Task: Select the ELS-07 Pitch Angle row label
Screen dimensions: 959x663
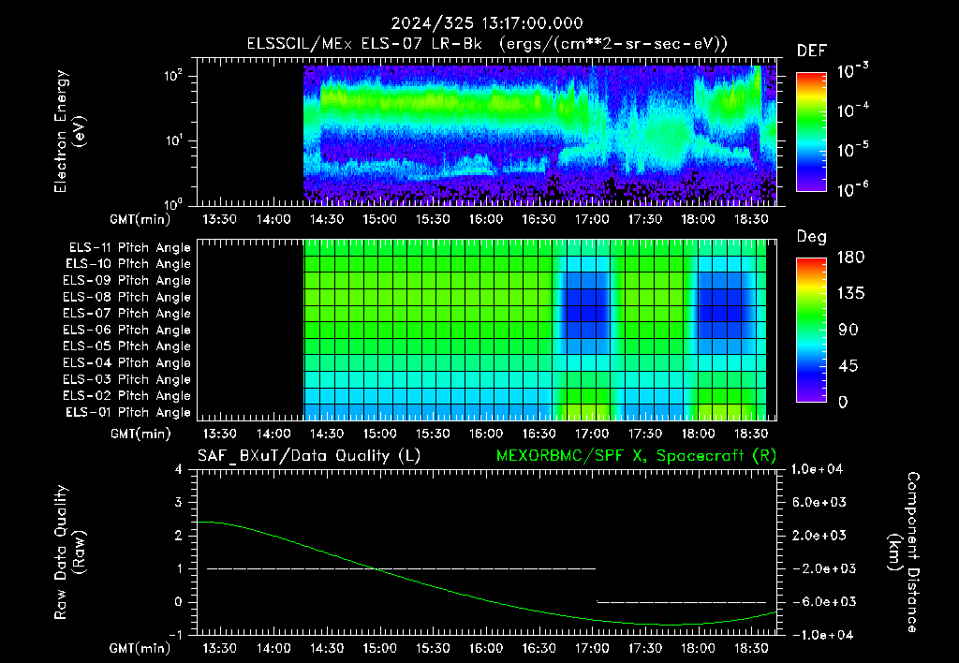Action: [x=127, y=314]
